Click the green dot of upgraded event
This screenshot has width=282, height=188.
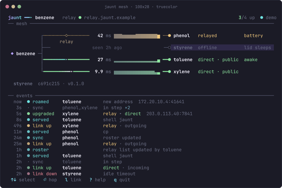28,114
